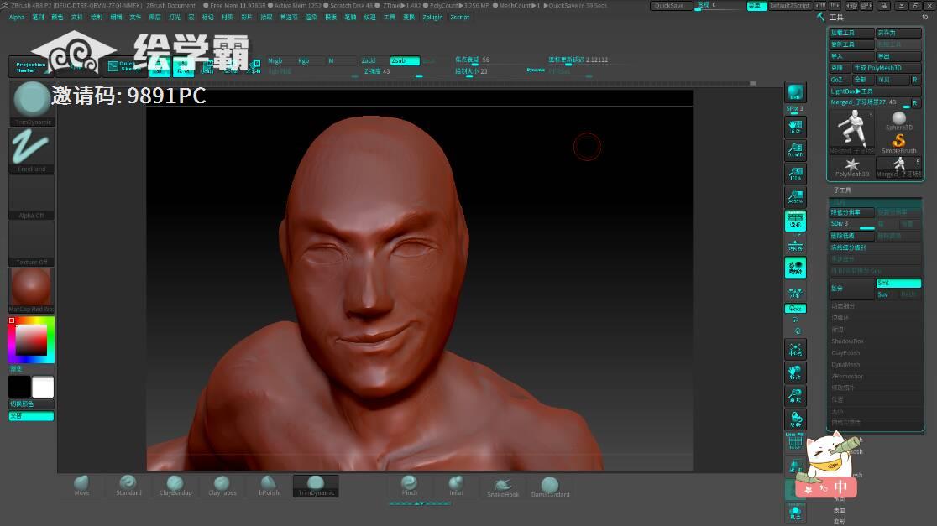Click the AAHalf antialiased half-size icon
Screen dimensions: 937x526
(795, 196)
